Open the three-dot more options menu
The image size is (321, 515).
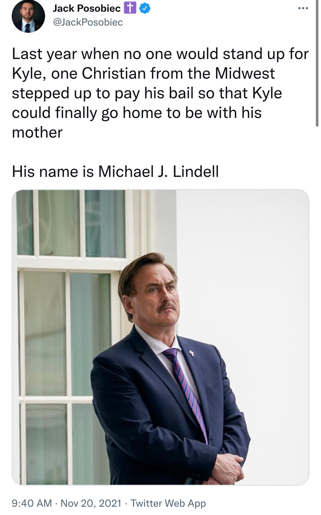tap(303, 8)
